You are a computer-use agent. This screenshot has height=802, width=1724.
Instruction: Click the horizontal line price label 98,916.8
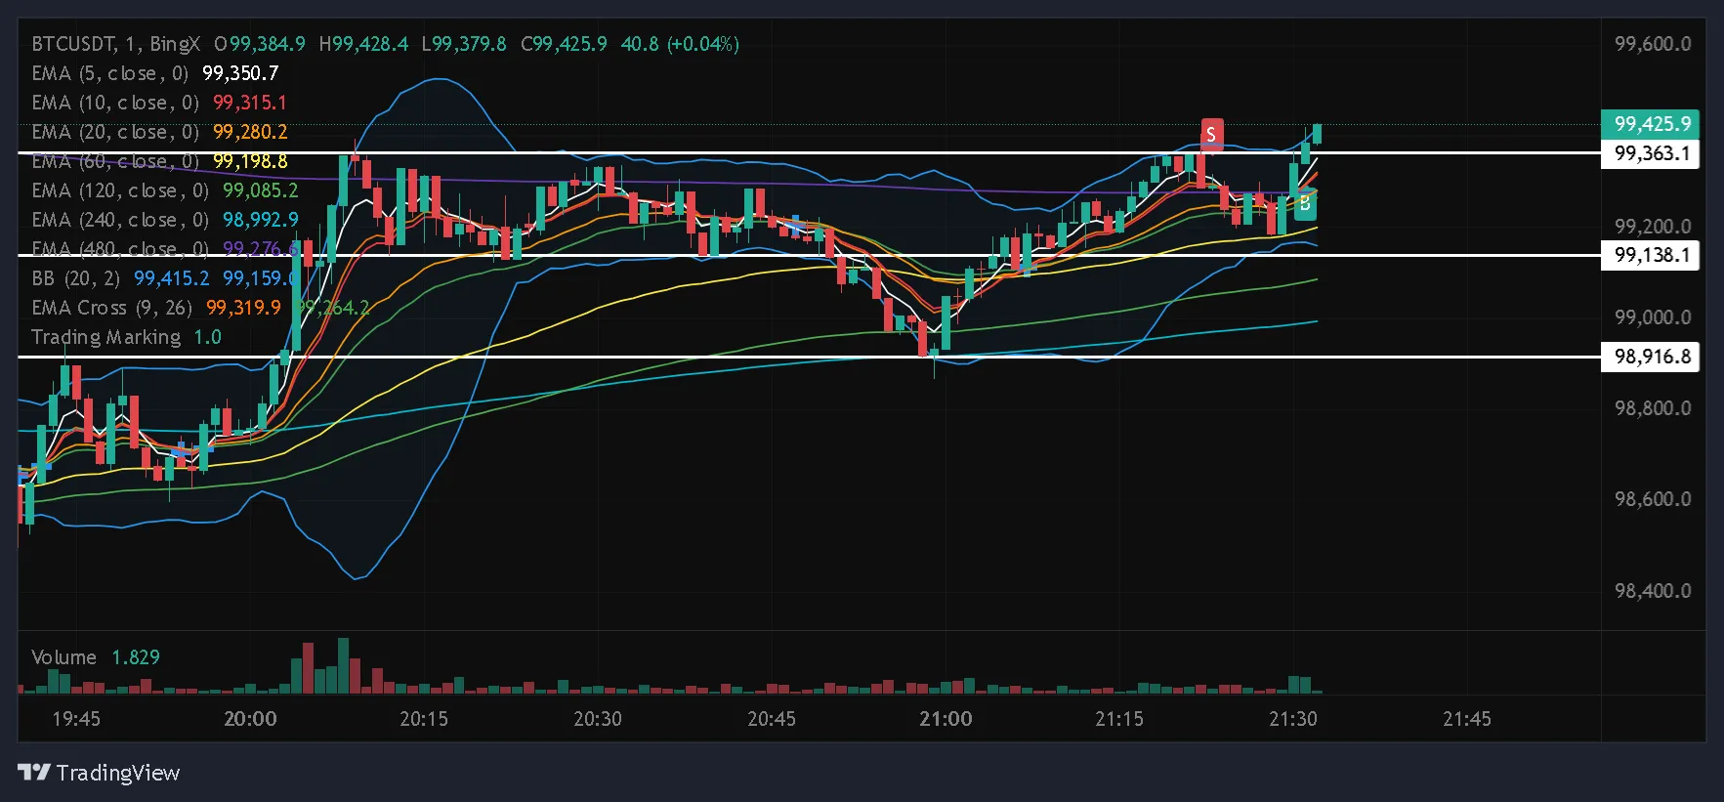click(1651, 357)
